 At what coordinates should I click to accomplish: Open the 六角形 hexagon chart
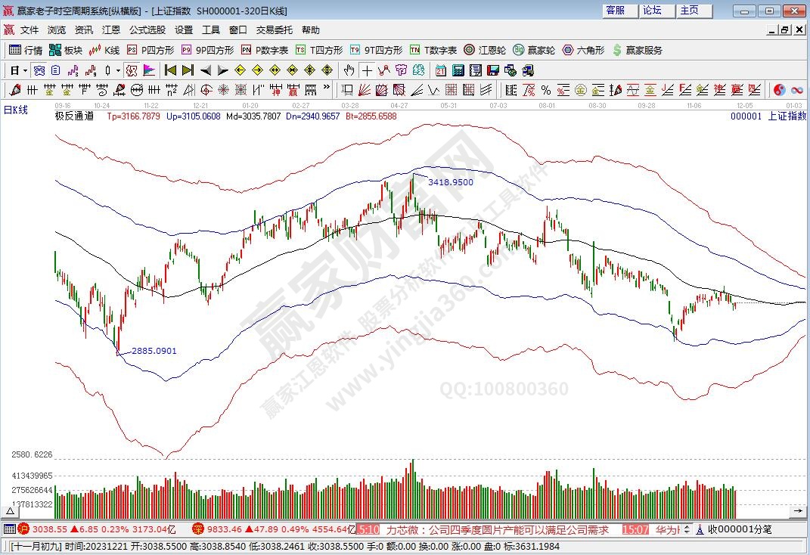tap(584, 50)
